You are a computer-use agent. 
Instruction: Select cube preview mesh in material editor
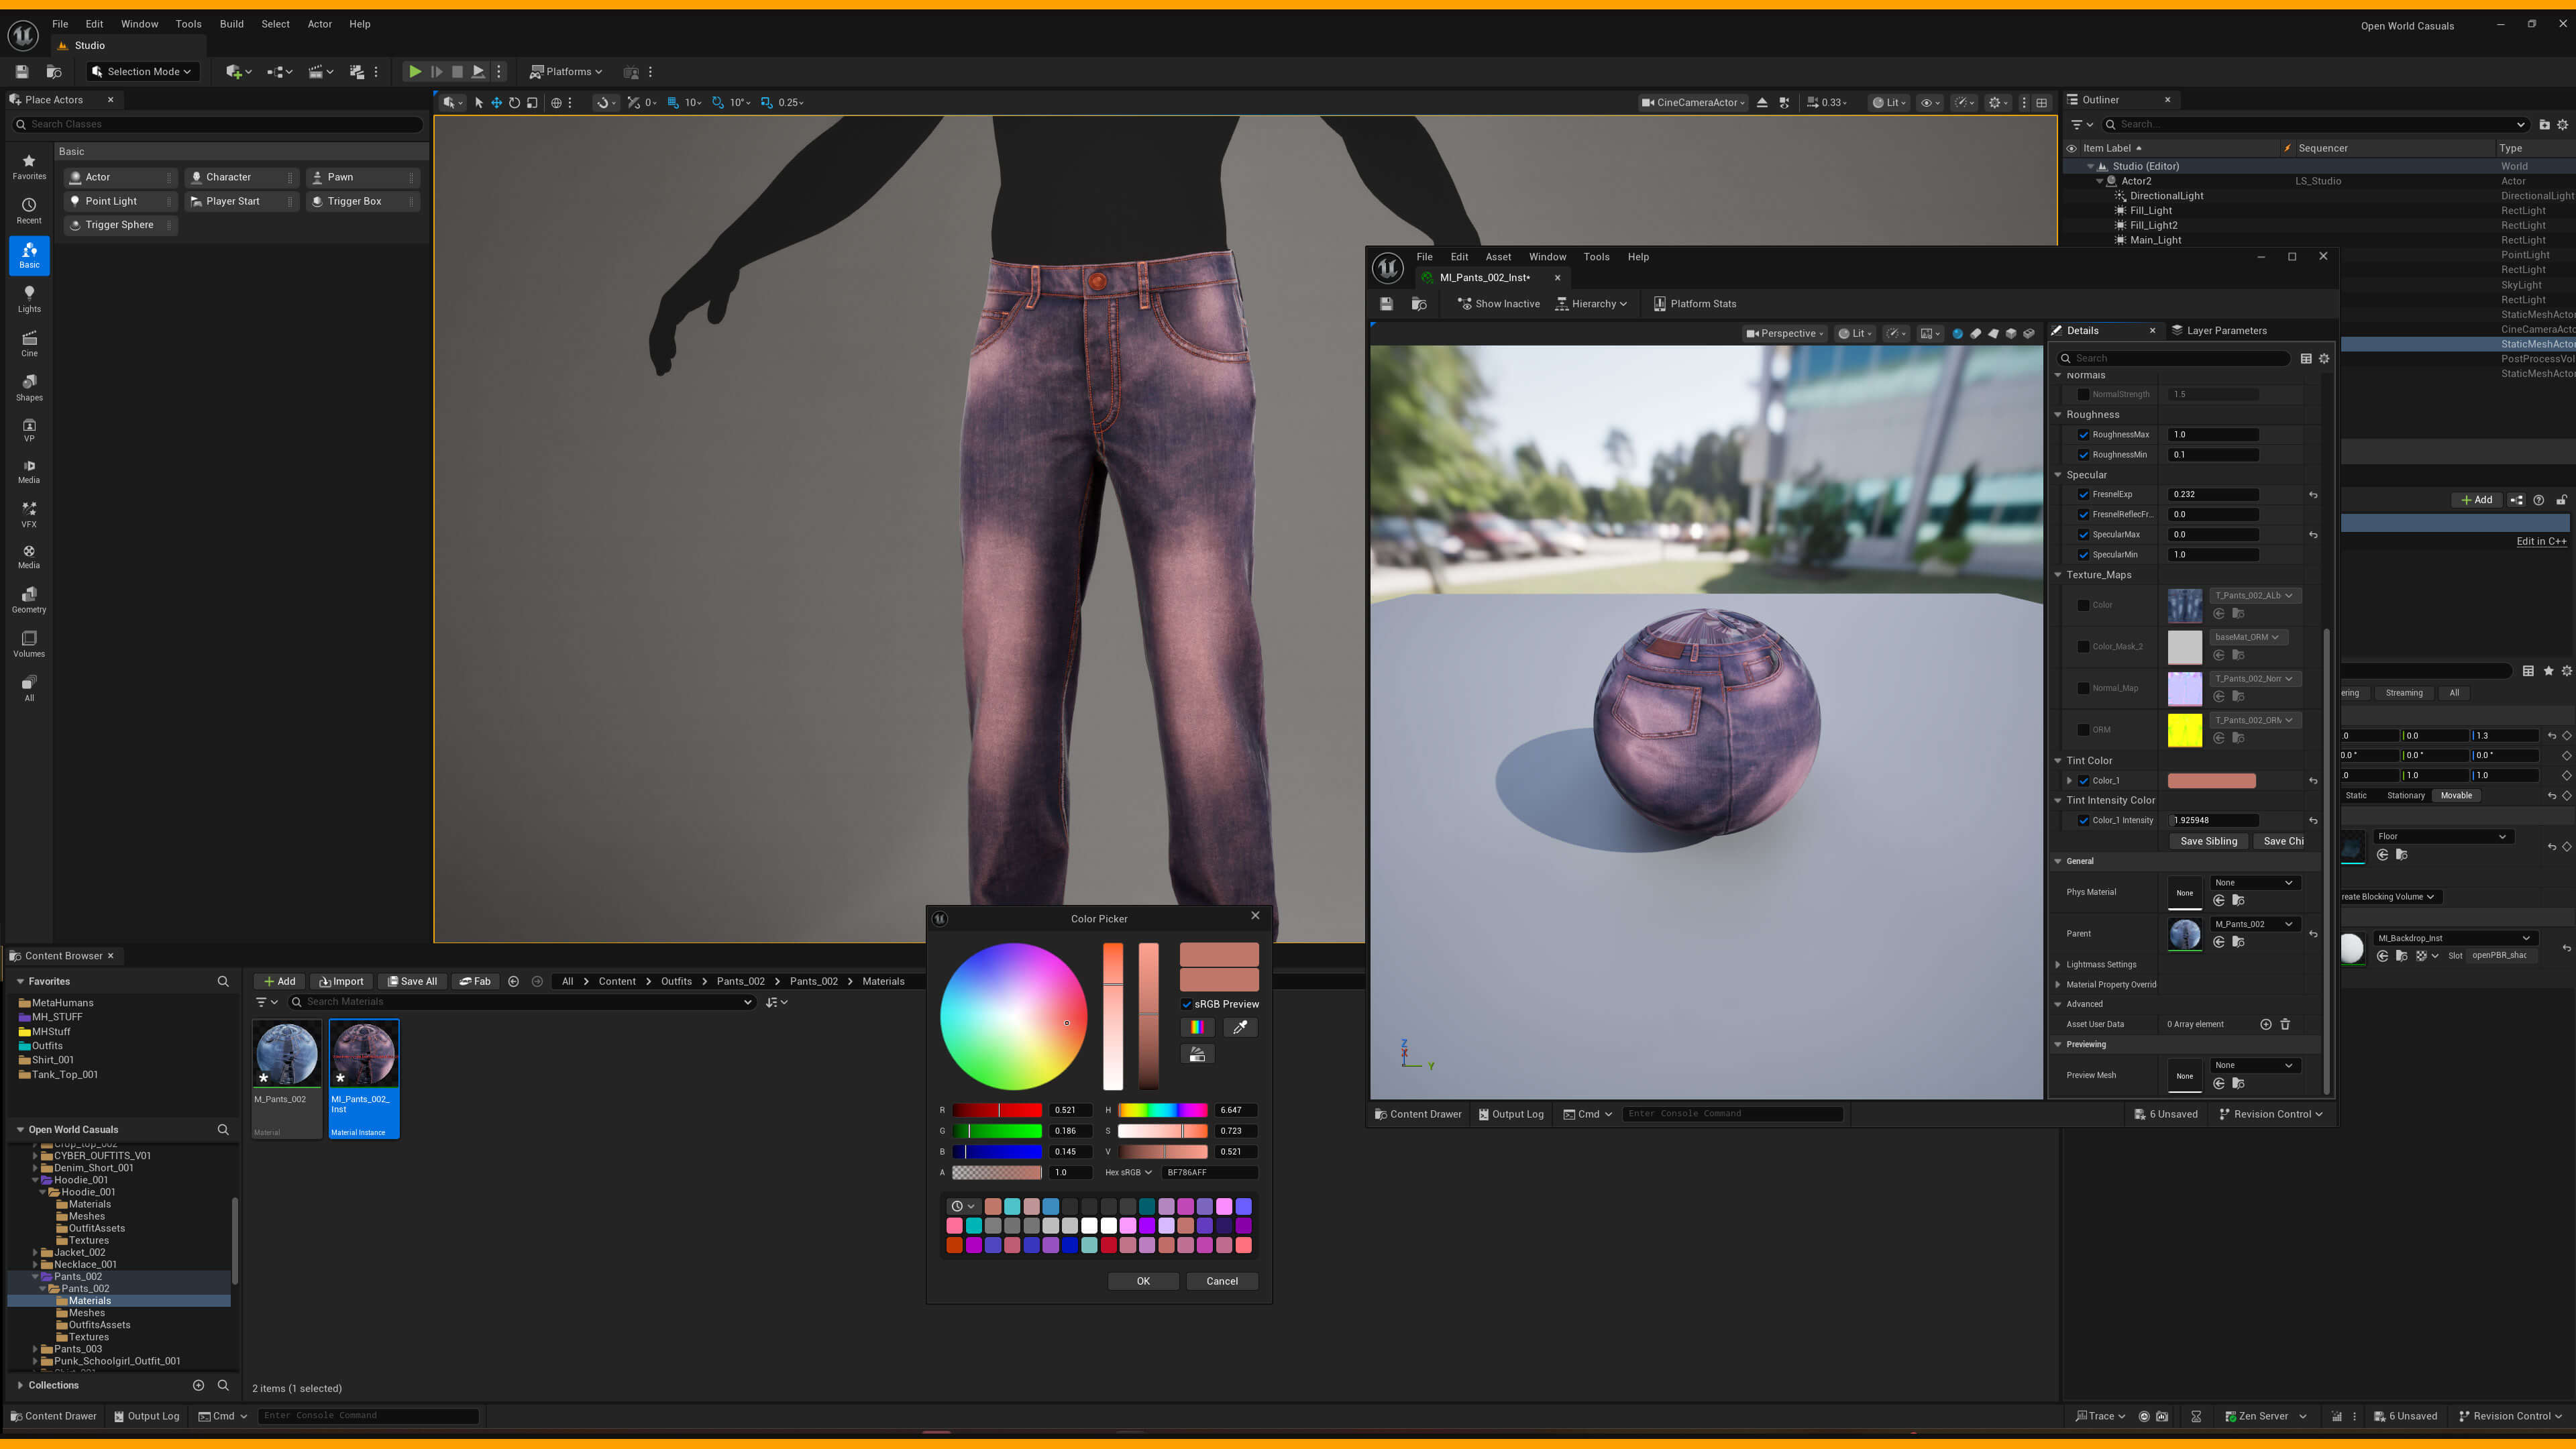coord(2011,333)
